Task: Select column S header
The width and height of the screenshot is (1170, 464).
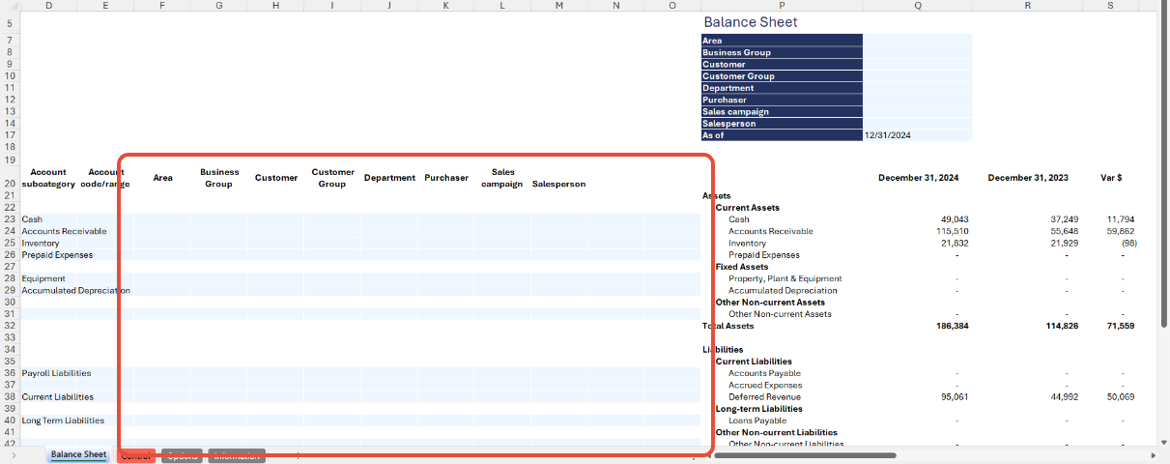Action: click(1111, 6)
